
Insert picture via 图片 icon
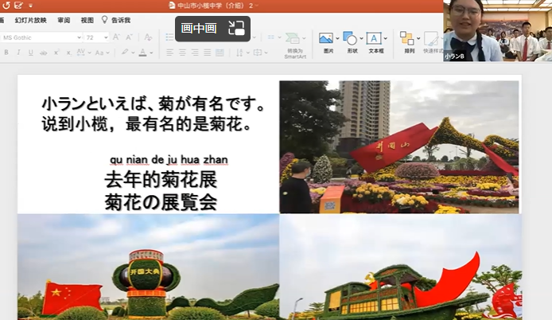click(325, 37)
